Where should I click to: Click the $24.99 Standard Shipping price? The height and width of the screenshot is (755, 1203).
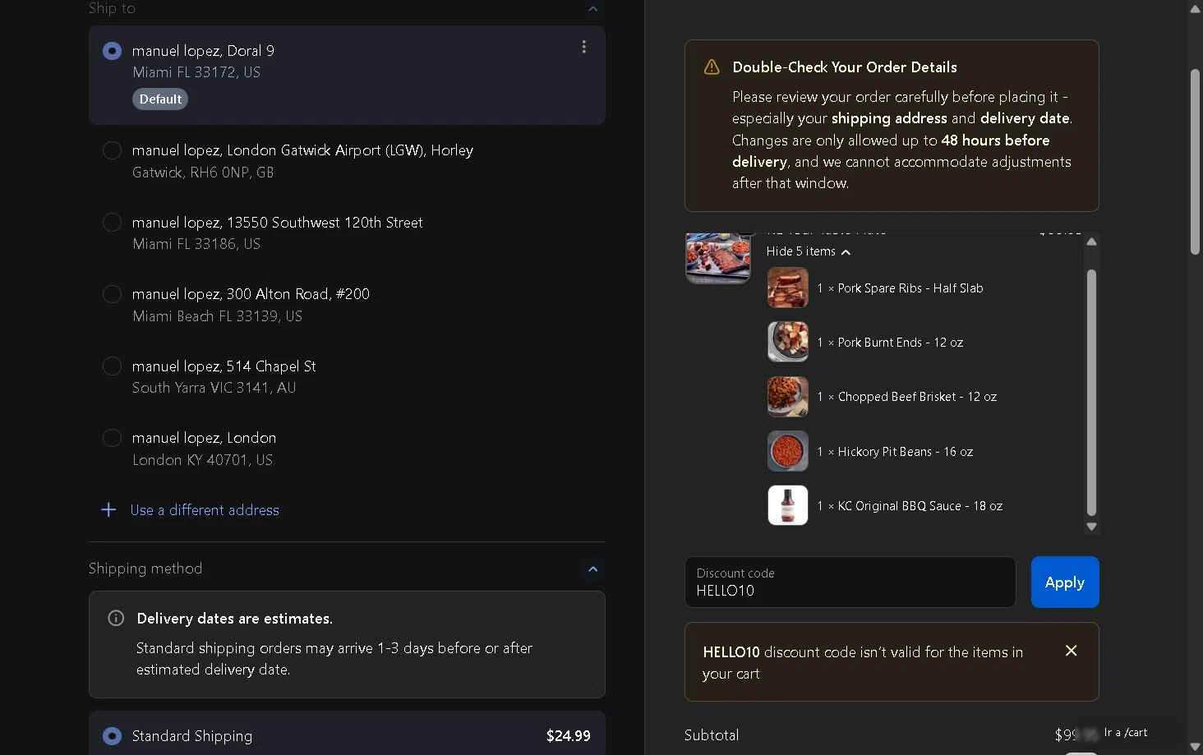click(x=568, y=736)
